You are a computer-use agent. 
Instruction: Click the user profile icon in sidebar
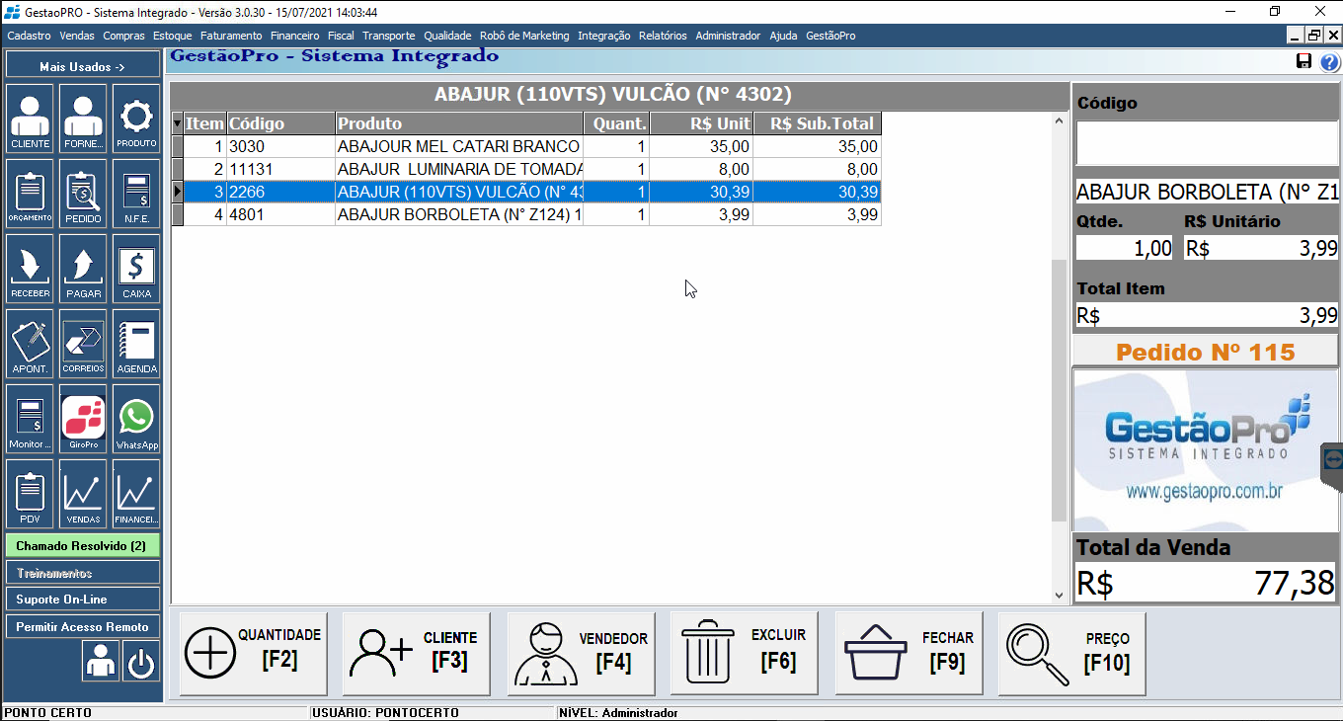tap(101, 661)
